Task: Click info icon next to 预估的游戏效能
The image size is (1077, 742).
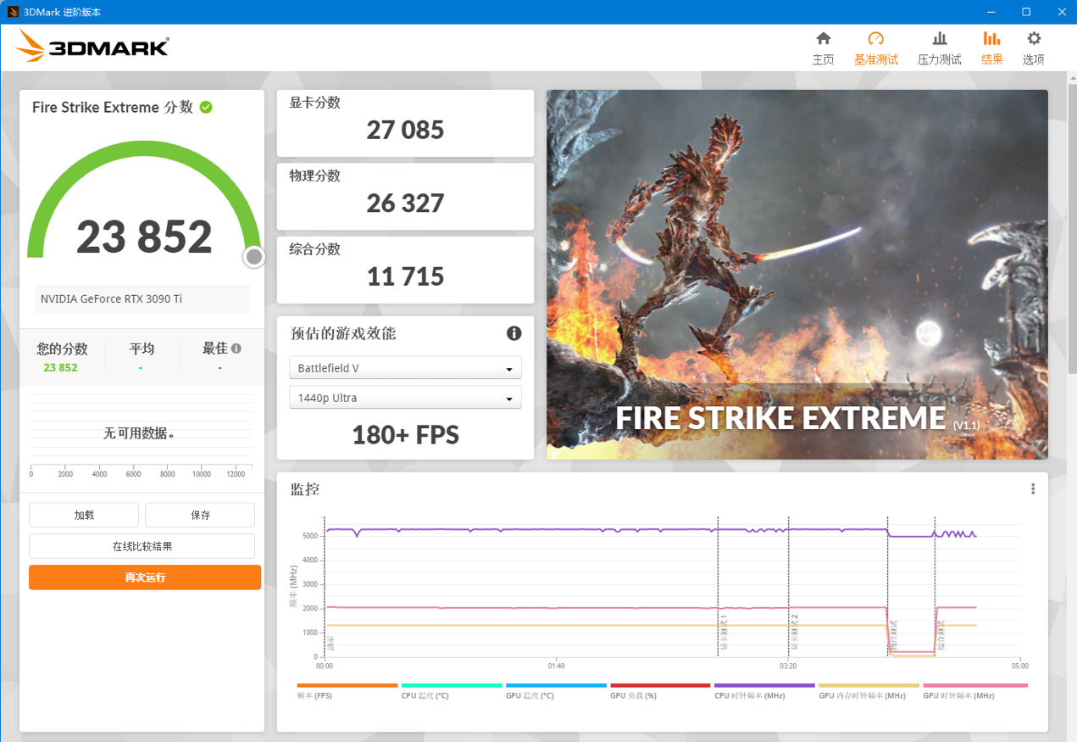Action: point(514,333)
